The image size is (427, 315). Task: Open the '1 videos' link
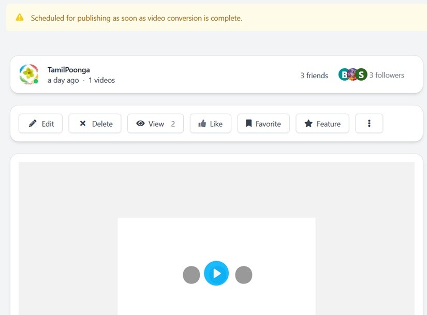pyautogui.click(x=101, y=80)
